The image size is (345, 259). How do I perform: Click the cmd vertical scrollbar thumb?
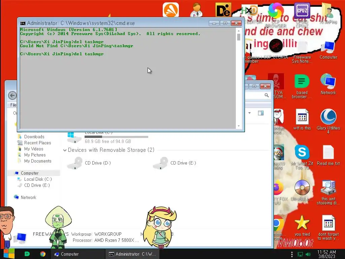click(239, 37)
